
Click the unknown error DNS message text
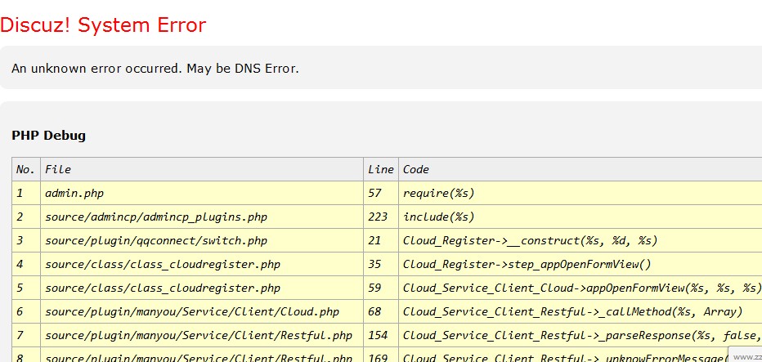155,68
